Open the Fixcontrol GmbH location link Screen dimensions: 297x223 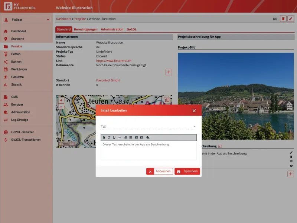point(108,80)
